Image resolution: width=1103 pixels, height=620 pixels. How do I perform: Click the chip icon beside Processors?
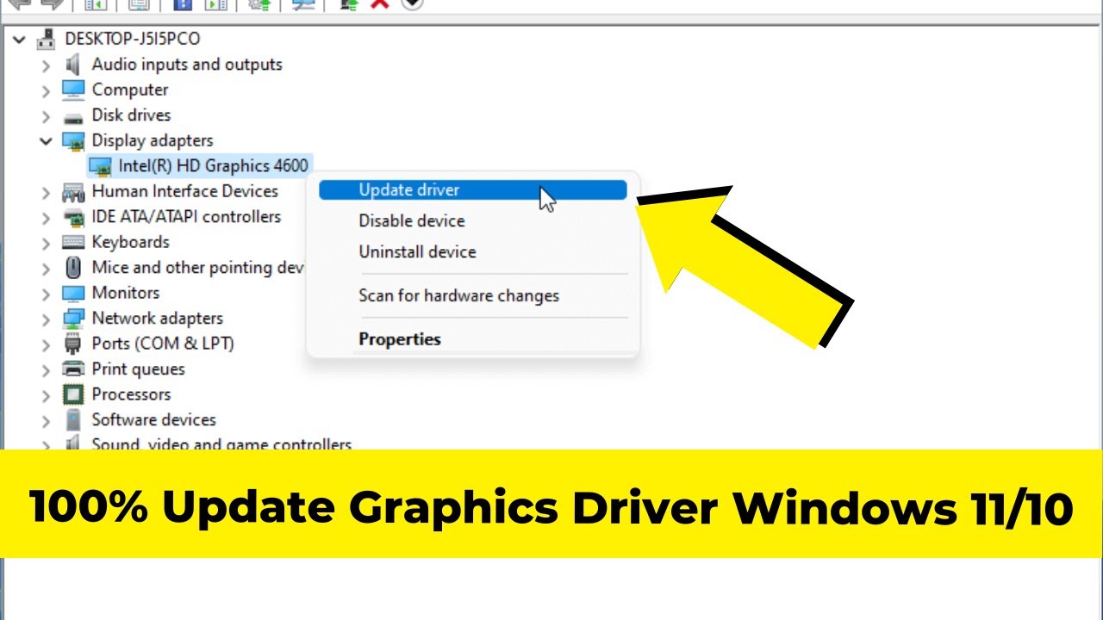click(73, 394)
